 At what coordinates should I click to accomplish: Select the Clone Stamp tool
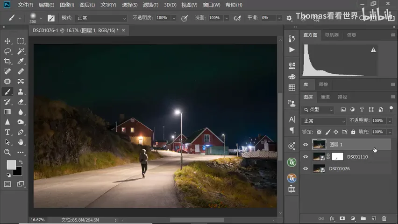click(21, 91)
